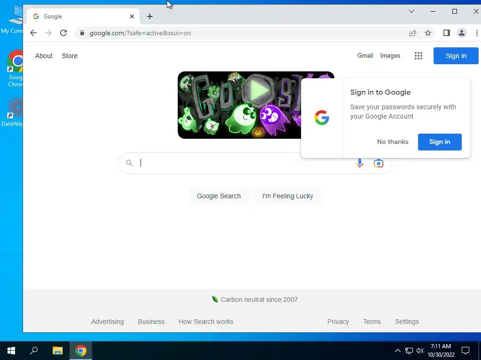
Task: View site information via the lock icon
Action: [82, 33]
